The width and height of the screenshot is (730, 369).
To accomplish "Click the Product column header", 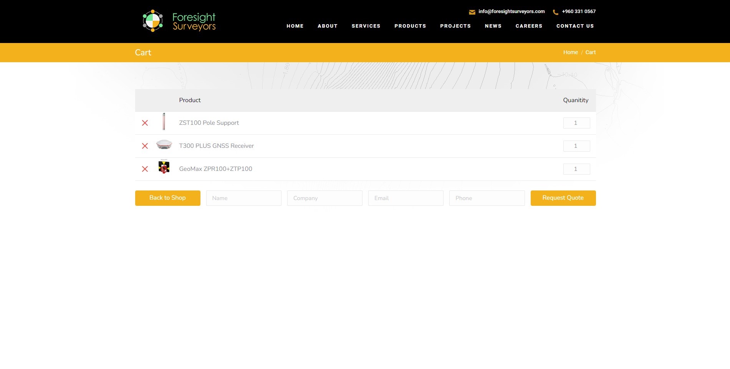I will coord(190,100).
